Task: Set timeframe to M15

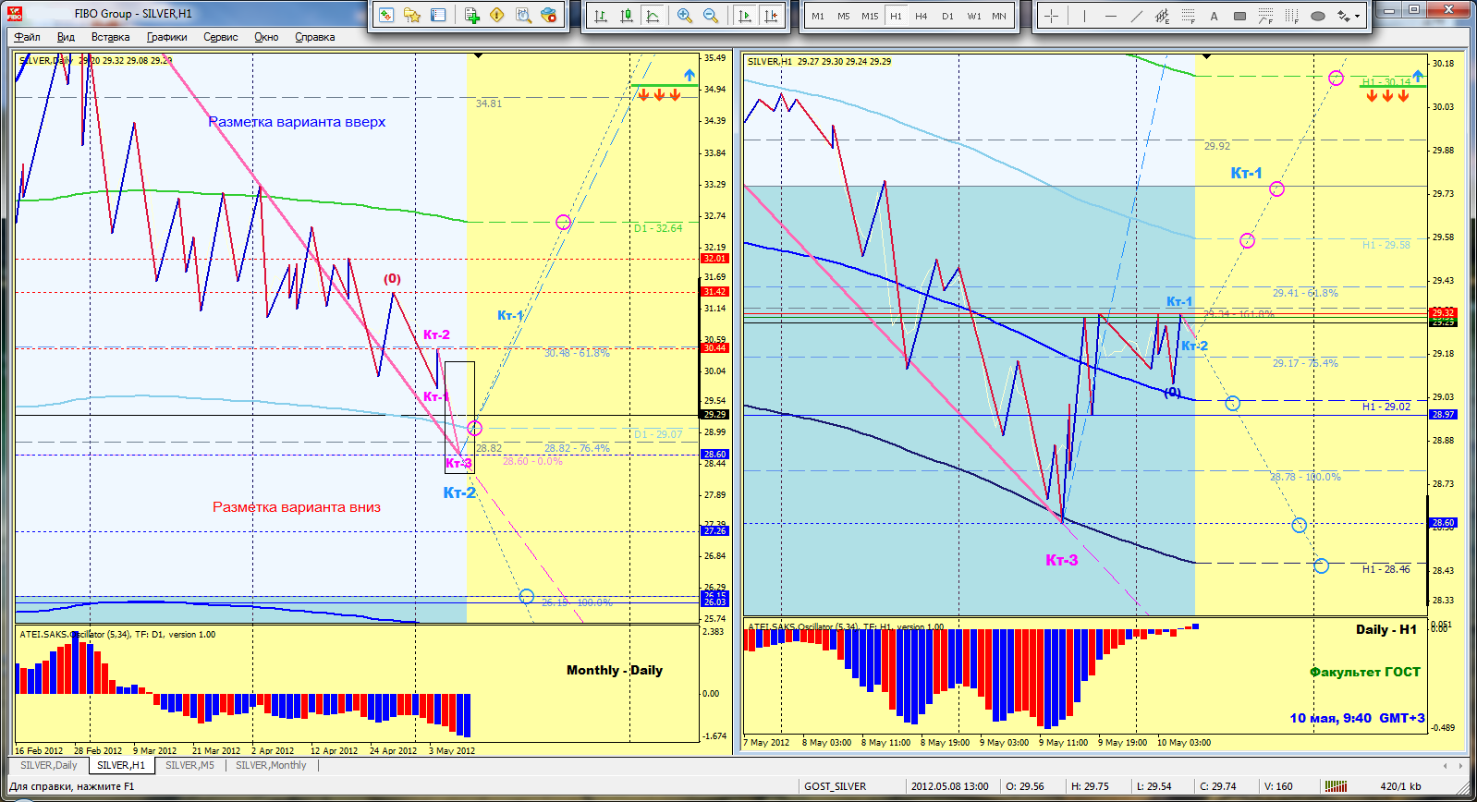Action: click(x=870, y=16)
